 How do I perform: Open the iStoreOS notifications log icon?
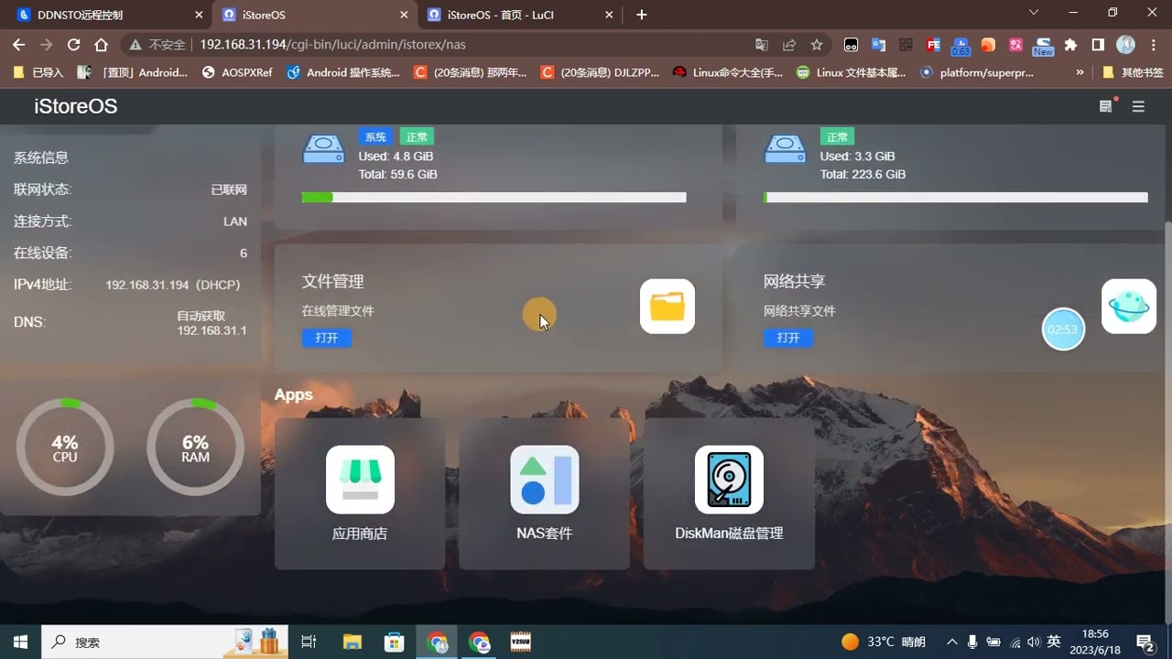point(1106,106)
